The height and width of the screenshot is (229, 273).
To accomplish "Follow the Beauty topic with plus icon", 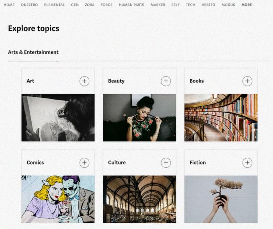I will pyautogui.click(x=166, y=81).
